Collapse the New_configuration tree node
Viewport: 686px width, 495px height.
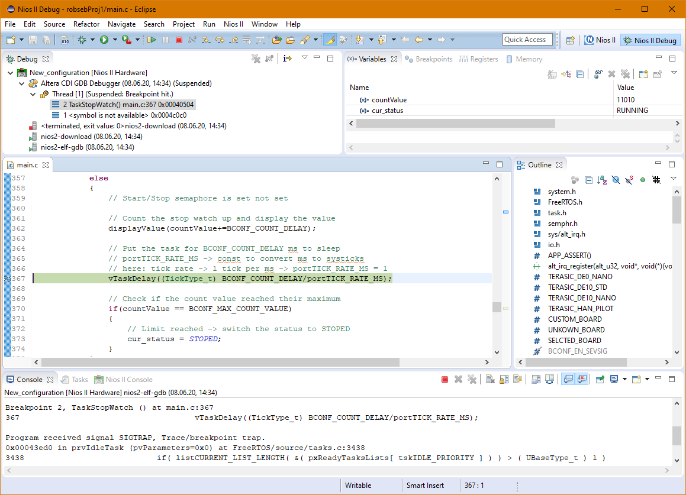coord(11,73)
